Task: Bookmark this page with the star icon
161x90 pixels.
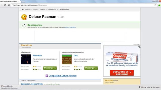Action: pos(155,5)
